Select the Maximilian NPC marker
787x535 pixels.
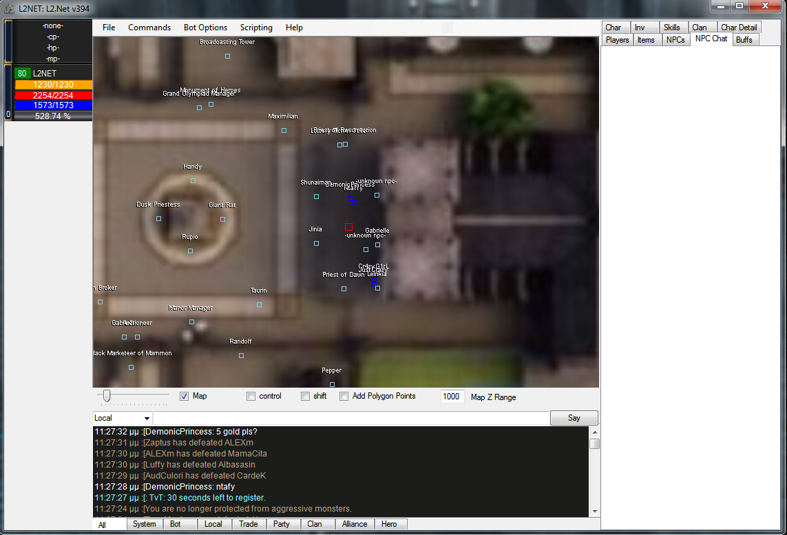click(x=284, y=131)
